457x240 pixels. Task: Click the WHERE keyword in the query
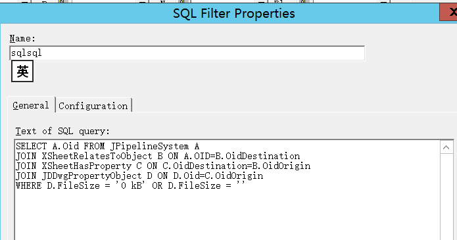tap(28, 186)
